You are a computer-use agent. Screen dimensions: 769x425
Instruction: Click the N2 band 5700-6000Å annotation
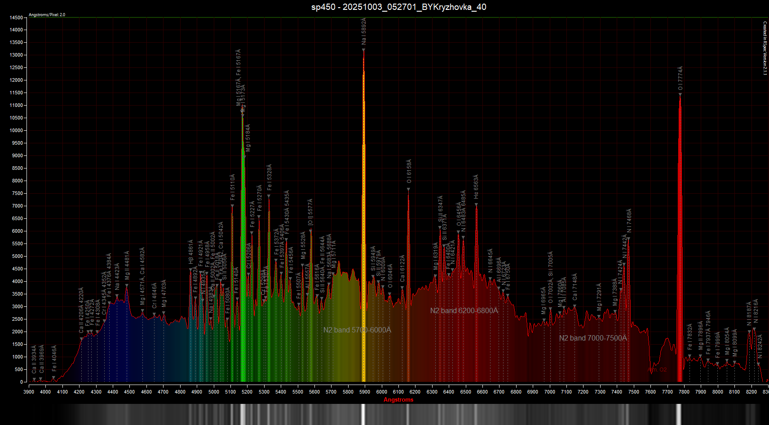tap(357, 330)
